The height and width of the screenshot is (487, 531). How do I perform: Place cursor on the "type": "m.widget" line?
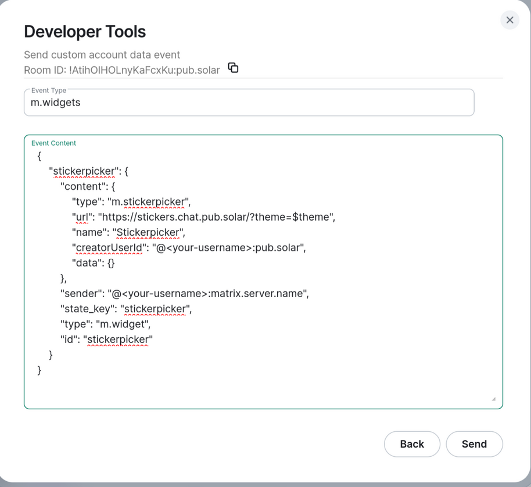106,324
